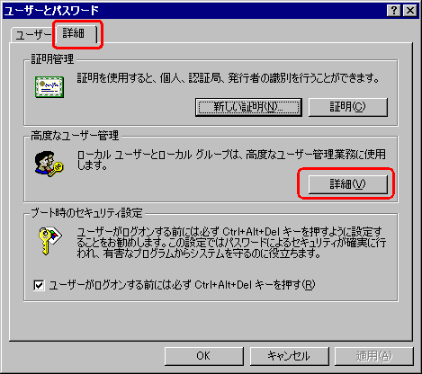Click the 証明管理 group label
The height and width of the screenshot is (374, 422).
[52, 58]
